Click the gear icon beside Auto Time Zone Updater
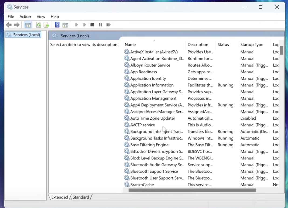The image size is (288, 208). [126, 118]
